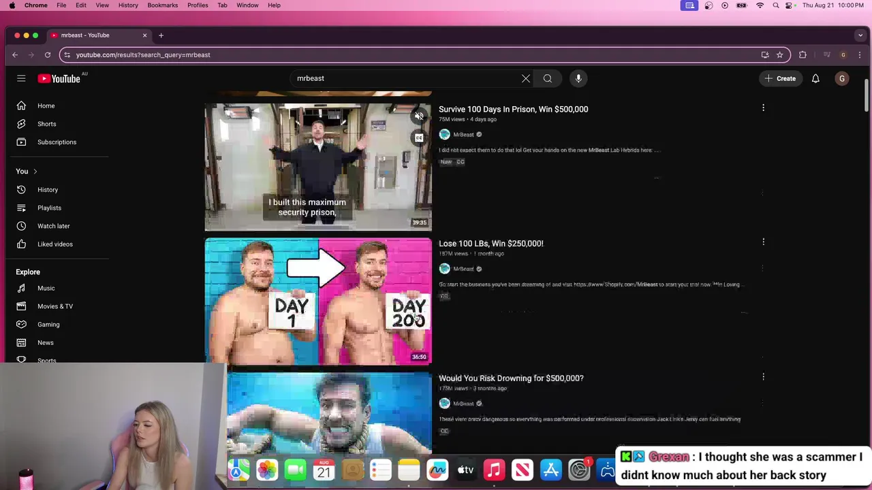Open Apple TV app in the dock
Viewport: 872px width, 490px height.
coord(465,470)
